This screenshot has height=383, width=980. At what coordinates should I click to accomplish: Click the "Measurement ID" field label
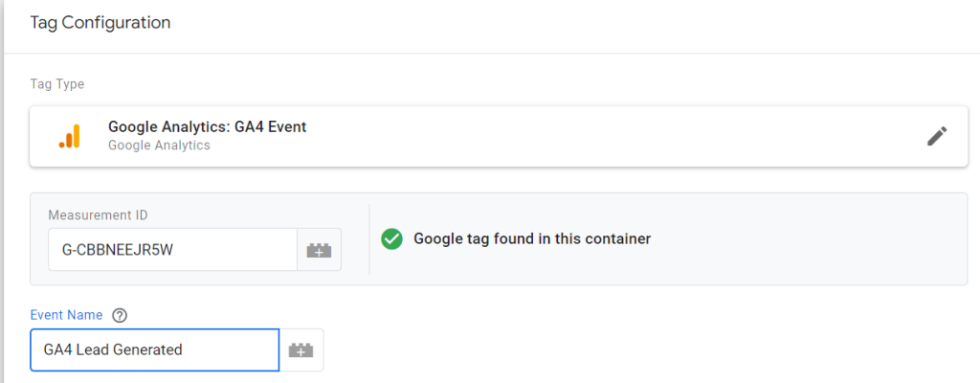tap(98, 215)
